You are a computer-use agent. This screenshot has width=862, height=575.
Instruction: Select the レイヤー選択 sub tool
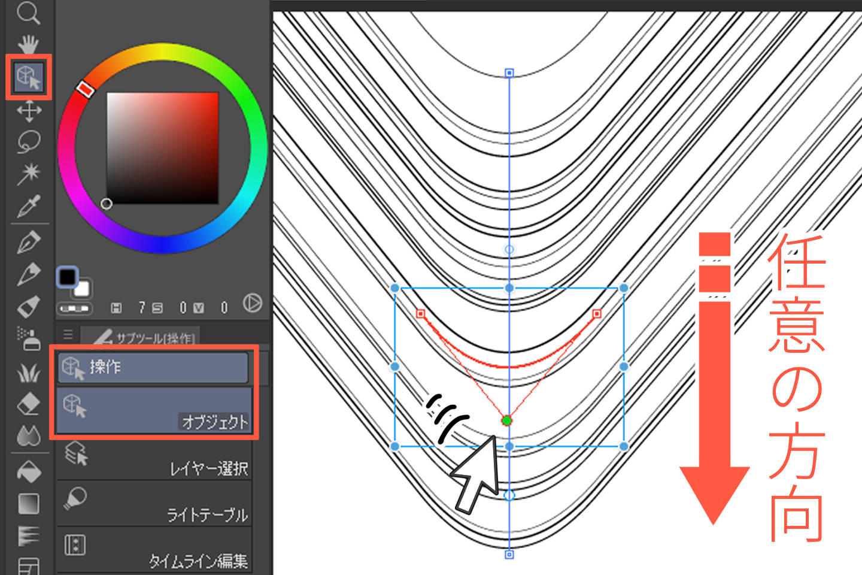coord(154,460)
